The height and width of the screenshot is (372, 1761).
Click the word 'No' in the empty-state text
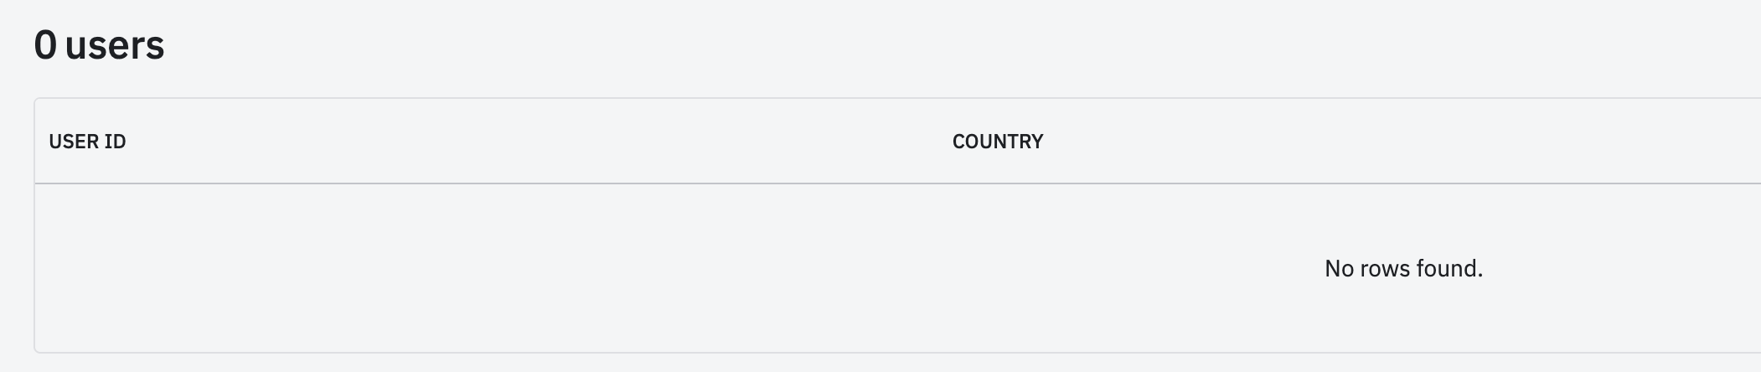(x=1338, y=268)
